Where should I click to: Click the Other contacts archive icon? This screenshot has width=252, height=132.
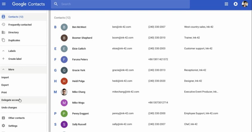click(3, 118)
